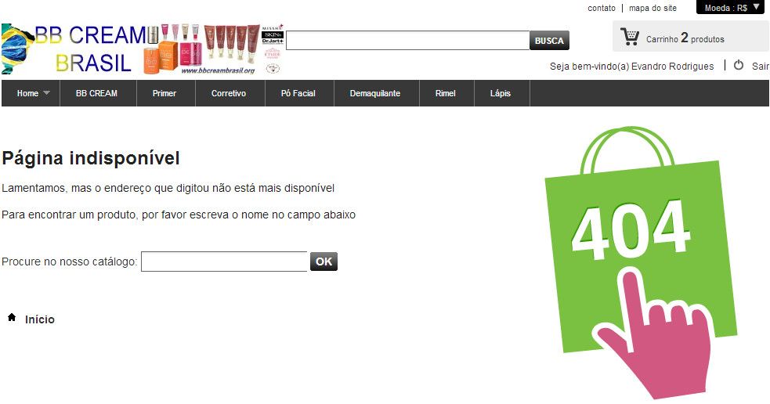Click the BB Cream Brasil logo

click(143, 49)
